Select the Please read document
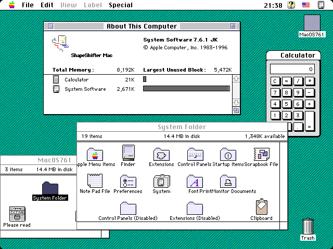 (x=17, y=214)
